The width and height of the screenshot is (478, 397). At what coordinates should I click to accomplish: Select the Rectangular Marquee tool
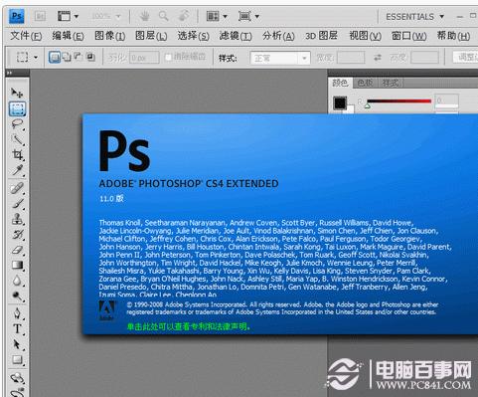(17, 108)
